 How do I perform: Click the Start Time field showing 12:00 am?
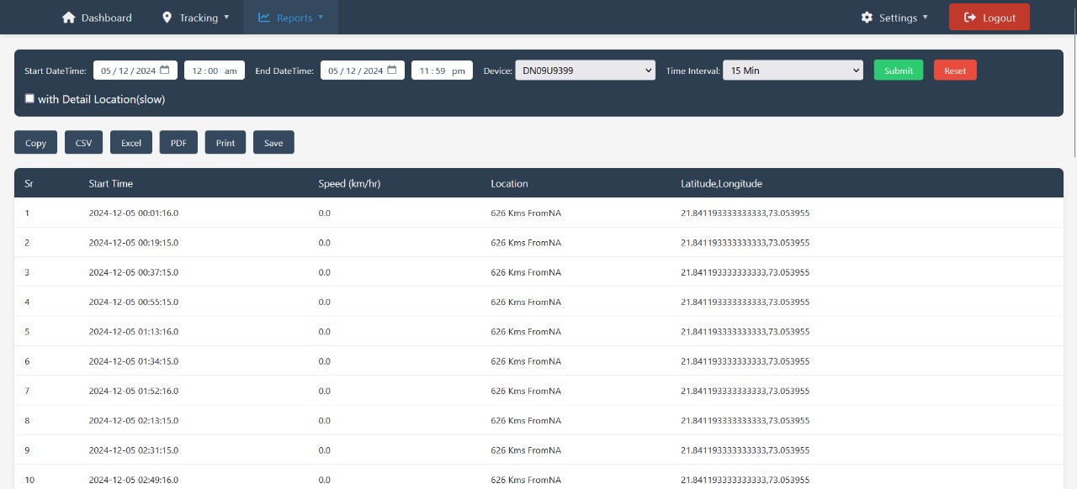[214, 71]
